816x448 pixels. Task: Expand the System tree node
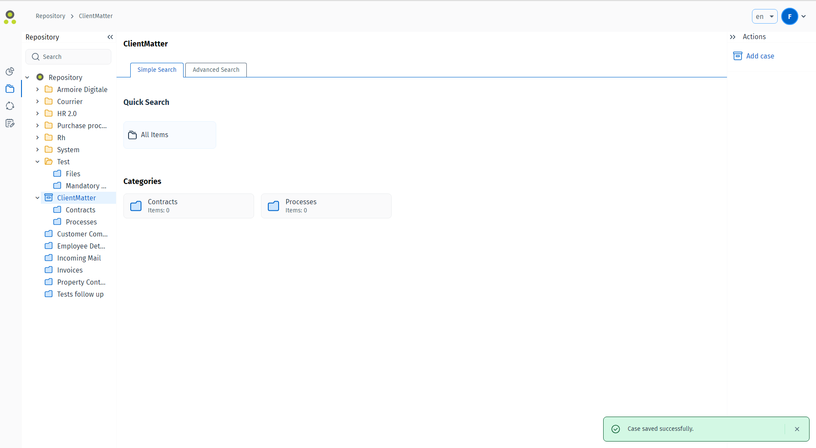(37, 150)
